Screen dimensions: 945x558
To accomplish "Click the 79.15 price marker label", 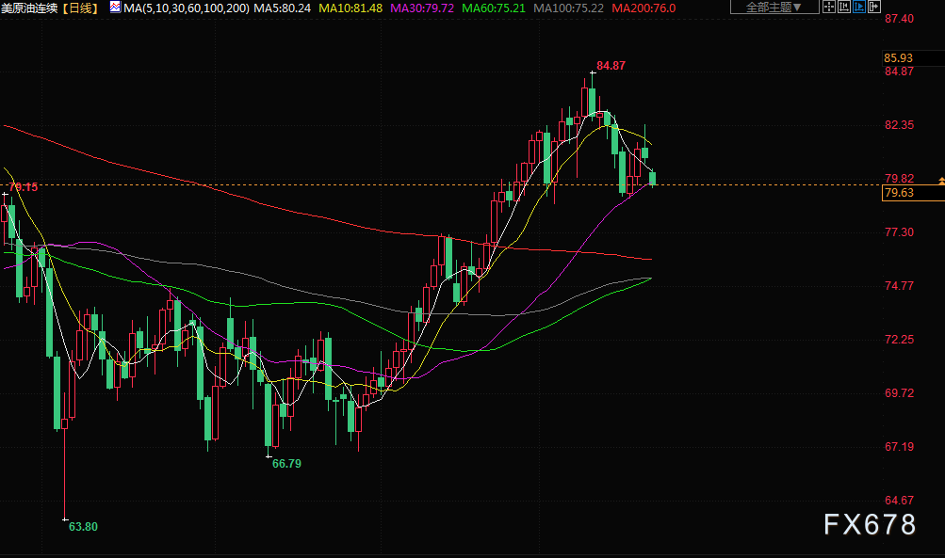I will tap(24, 187).
